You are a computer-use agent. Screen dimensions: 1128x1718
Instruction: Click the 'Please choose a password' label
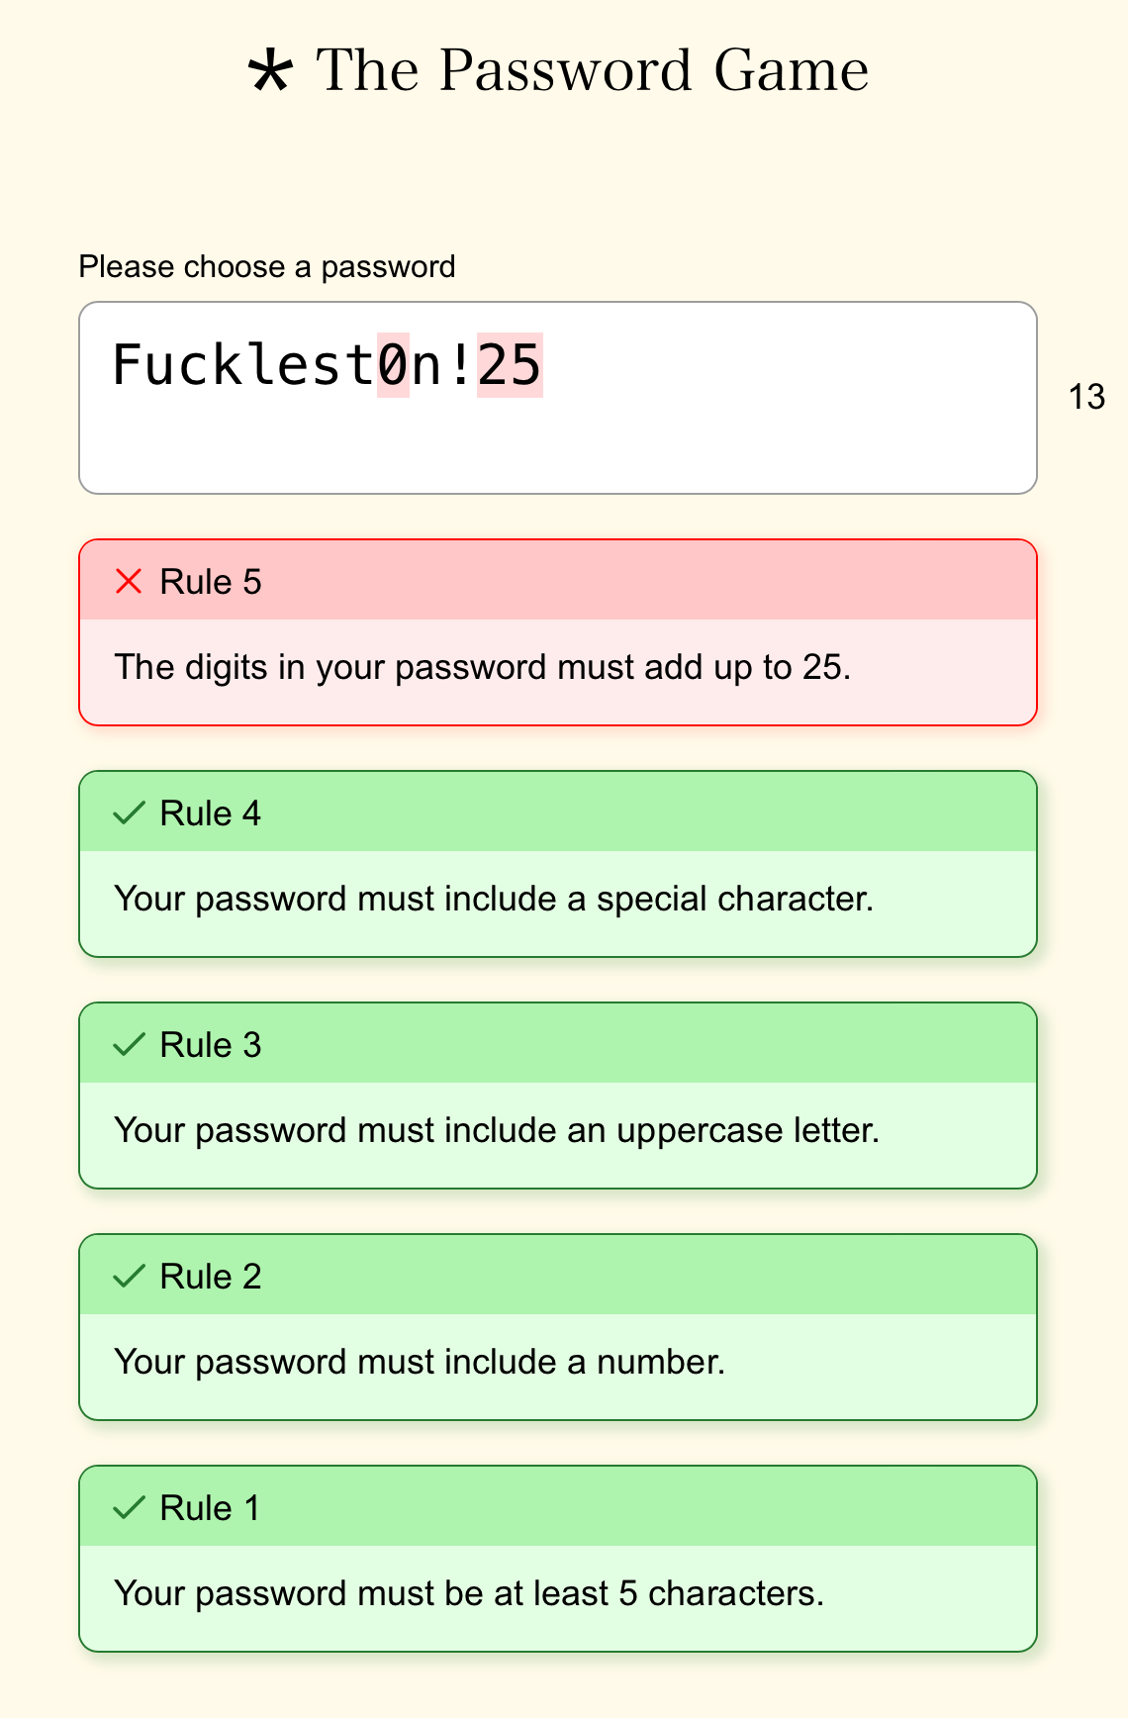pos(267,266)
